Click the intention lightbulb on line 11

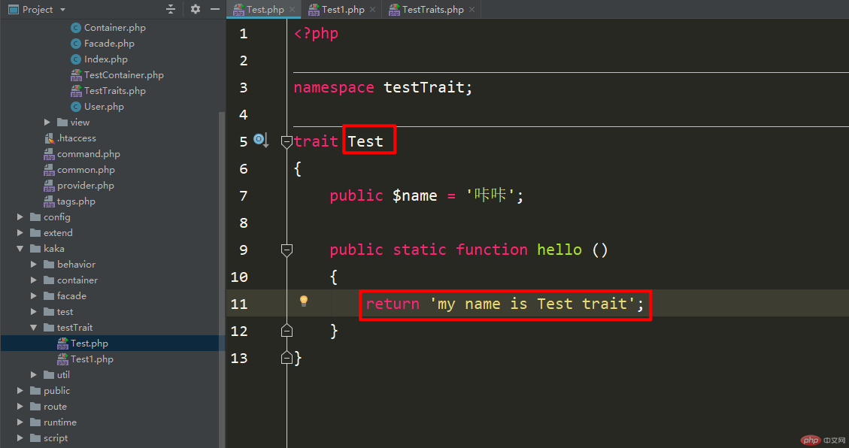click(x=304, y=301)
